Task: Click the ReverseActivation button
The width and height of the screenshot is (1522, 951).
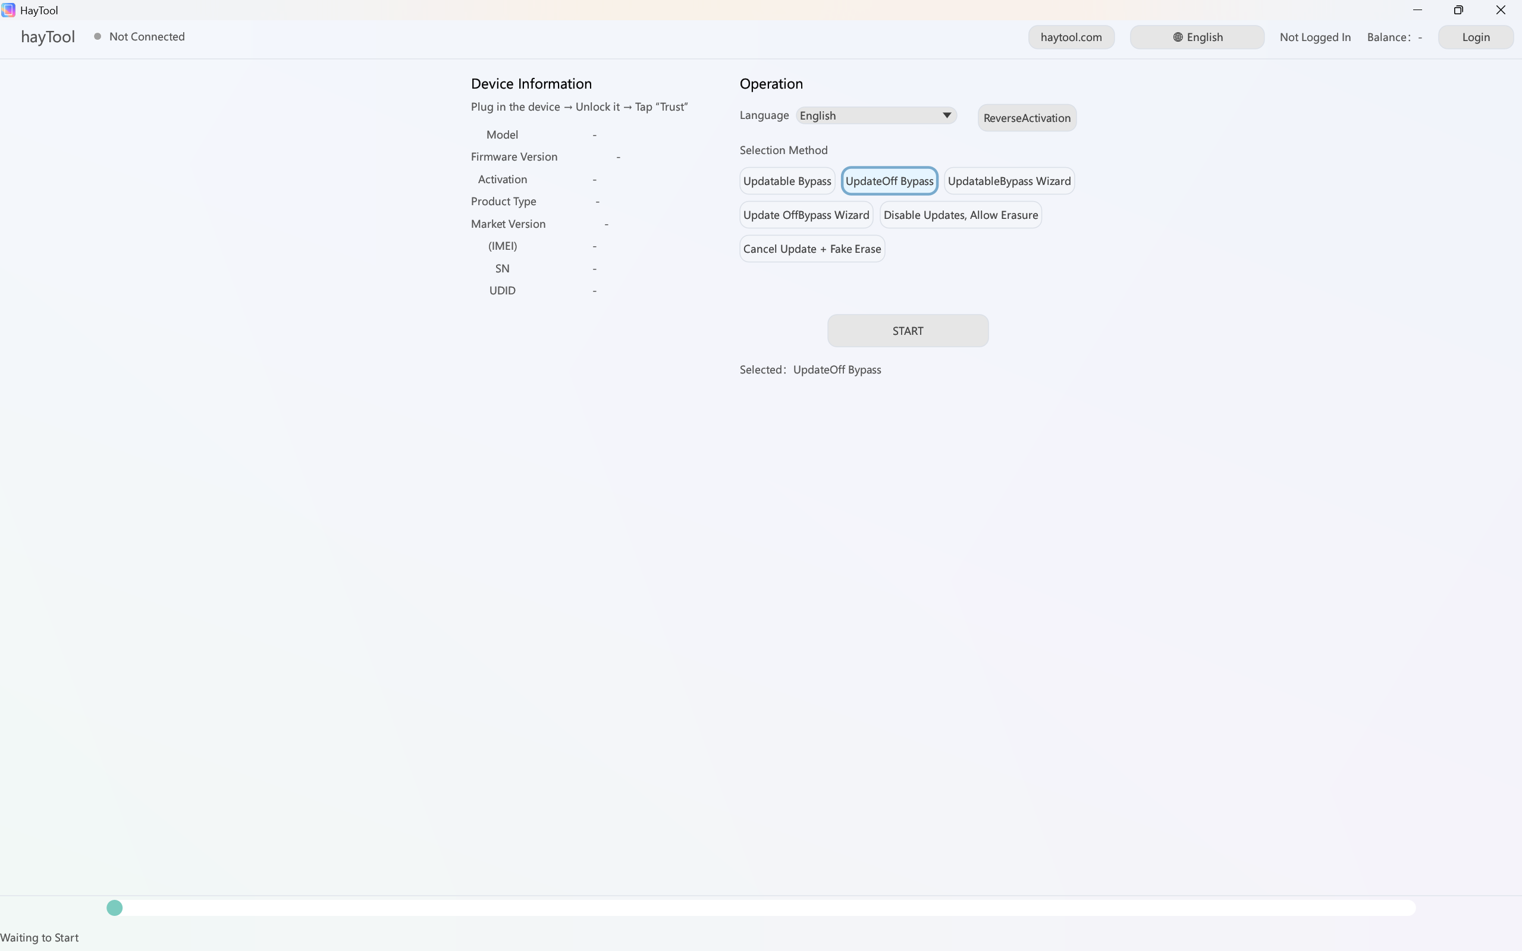Action: 1027,118
